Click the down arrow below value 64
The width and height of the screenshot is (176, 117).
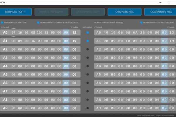click(13, 37)
